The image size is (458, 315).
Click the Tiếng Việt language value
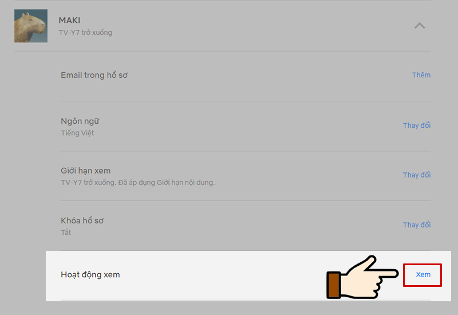point(77,133)
